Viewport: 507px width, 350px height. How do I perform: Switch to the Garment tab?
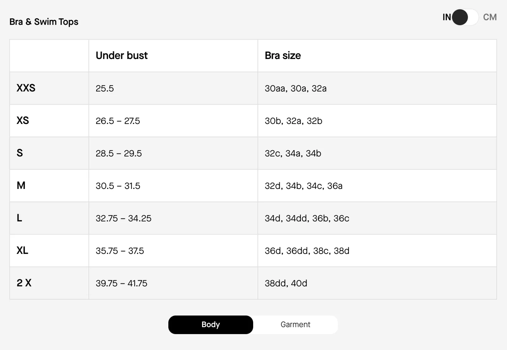[x=295, y=325]
